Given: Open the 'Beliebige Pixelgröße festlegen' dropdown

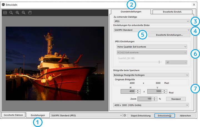Looking at the screenshot, I should (x=151, y=75).
